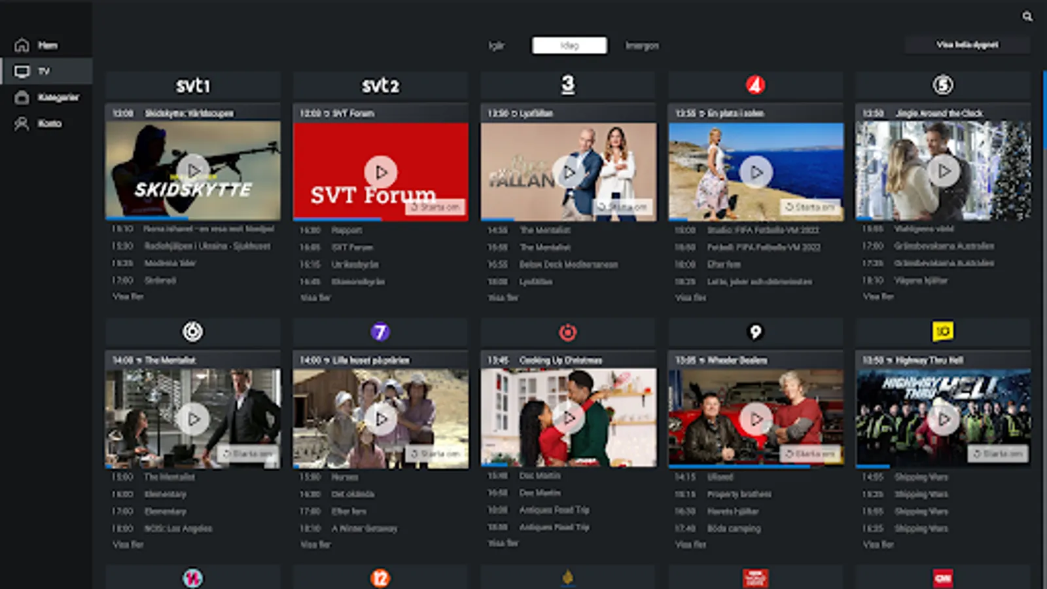
Task: Select the pink Kanal 11 logo
Action: [192, 578]
